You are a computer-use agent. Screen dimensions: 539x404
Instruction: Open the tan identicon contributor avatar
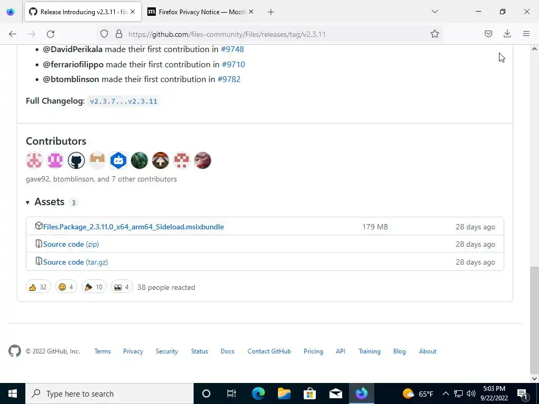click(97, 160)
